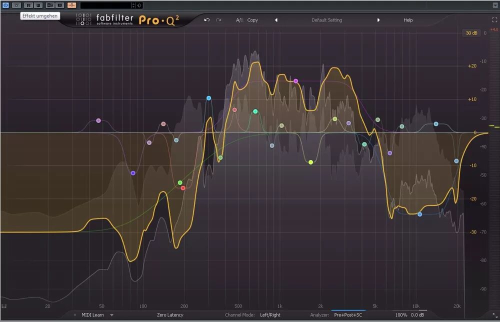Toggle A/B state comparison
The width and height of the screenshot is (500, 322).
(x=239, y=20)
